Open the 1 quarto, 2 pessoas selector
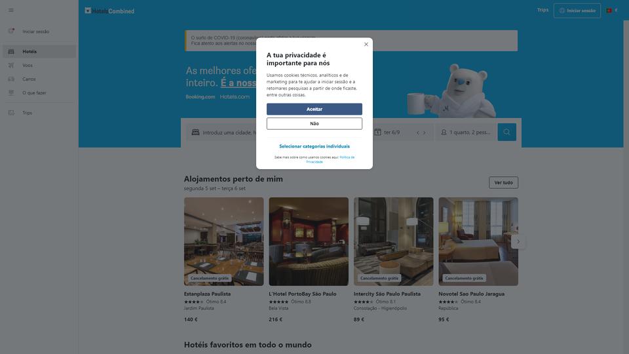The width and height of the screenshot is (629, 354). pos(466,132)
